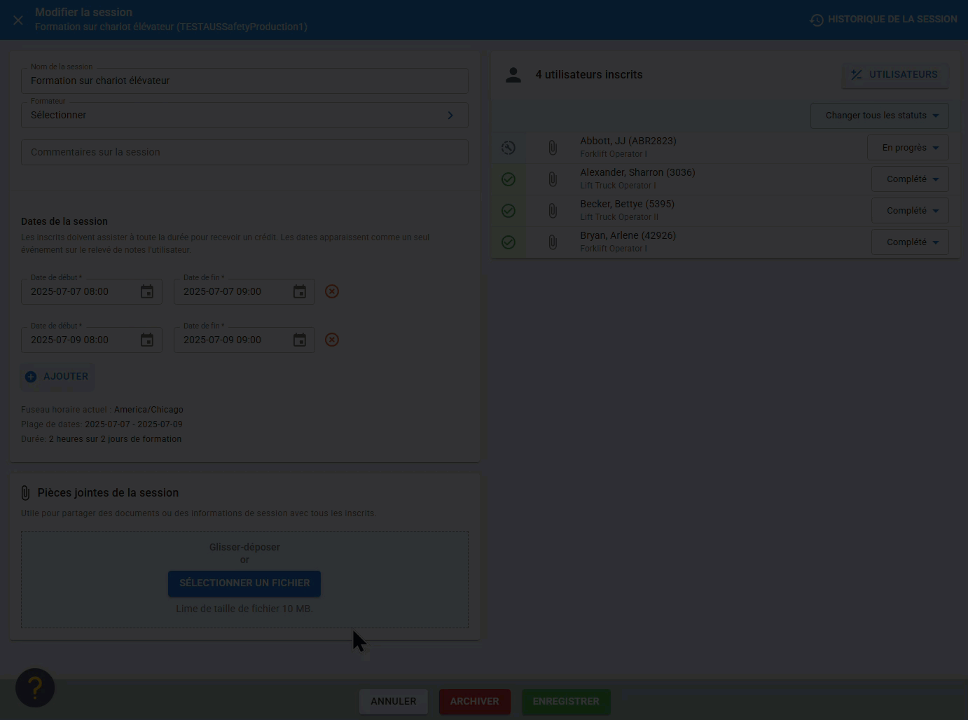Click attachment paperclip for Becker, Bettye

[553, 211]
